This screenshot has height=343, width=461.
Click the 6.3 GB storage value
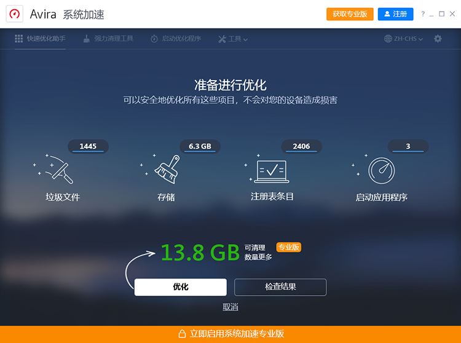(x=200, y=146)
